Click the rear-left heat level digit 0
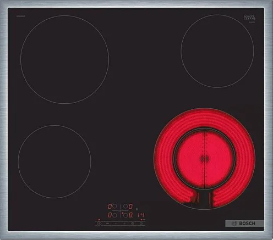 [110, 206]
